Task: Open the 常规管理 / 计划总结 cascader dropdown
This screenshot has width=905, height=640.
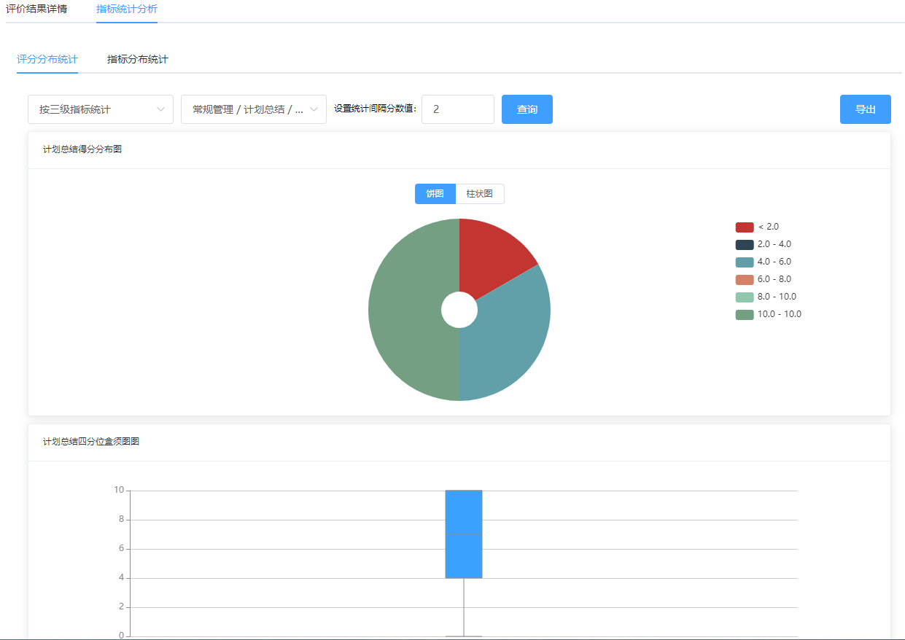Action: point(254,109)
